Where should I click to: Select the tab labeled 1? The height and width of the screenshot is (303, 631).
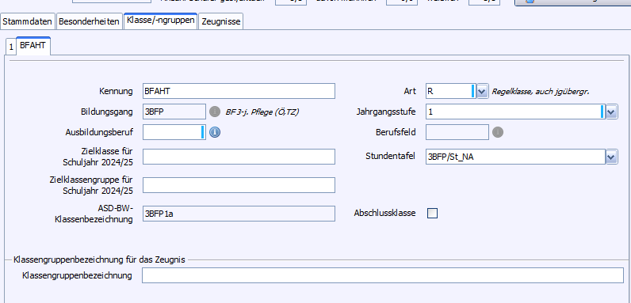point(11,47)
